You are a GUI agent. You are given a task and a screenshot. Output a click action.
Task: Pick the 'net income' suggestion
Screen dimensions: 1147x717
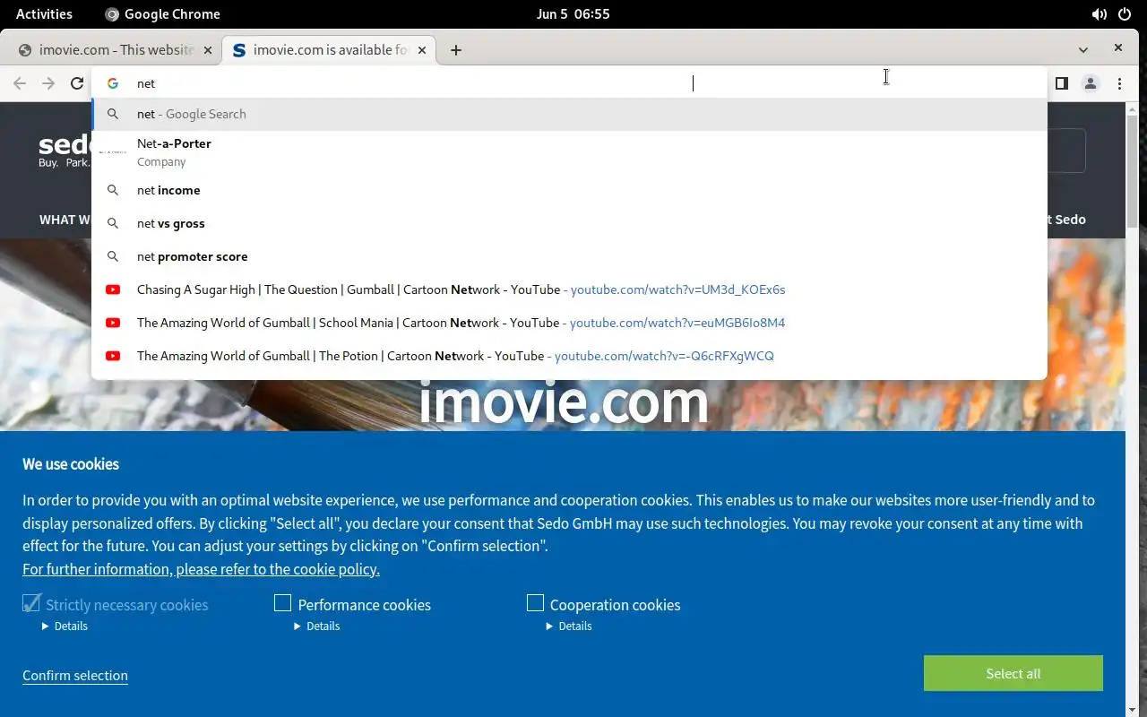(x=569, y=190)
